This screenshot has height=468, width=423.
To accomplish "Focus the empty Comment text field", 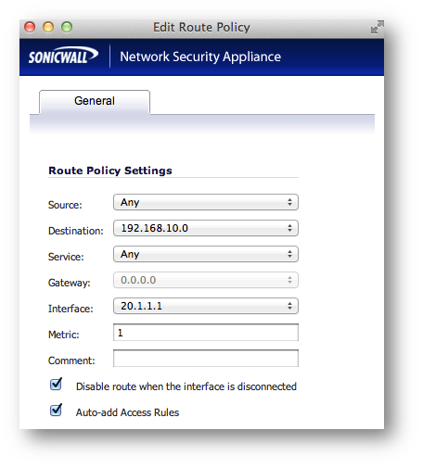I will [206, 359].
